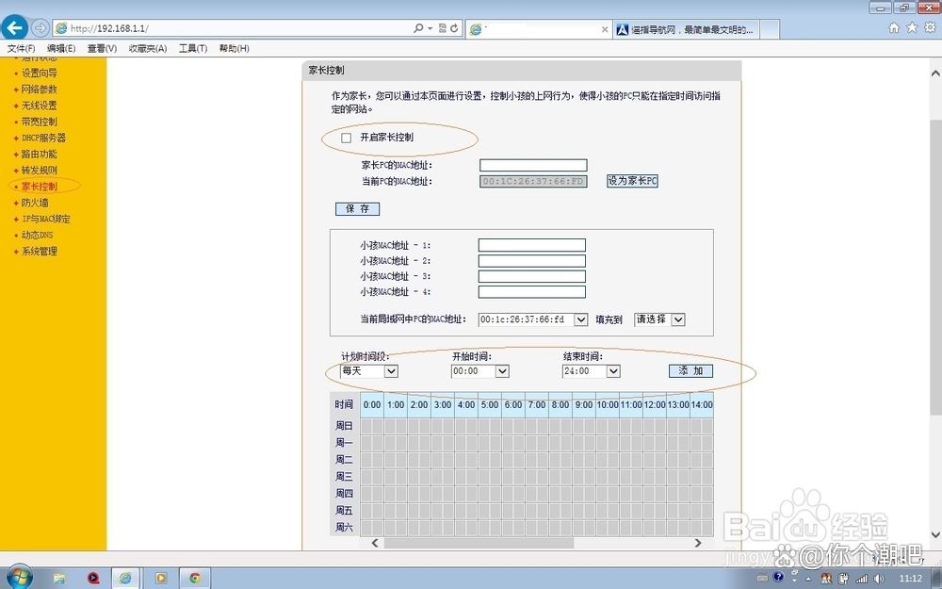Open the 文件(F) menu
The height and width of the screenshot is (589, 942).
(21, 48)
